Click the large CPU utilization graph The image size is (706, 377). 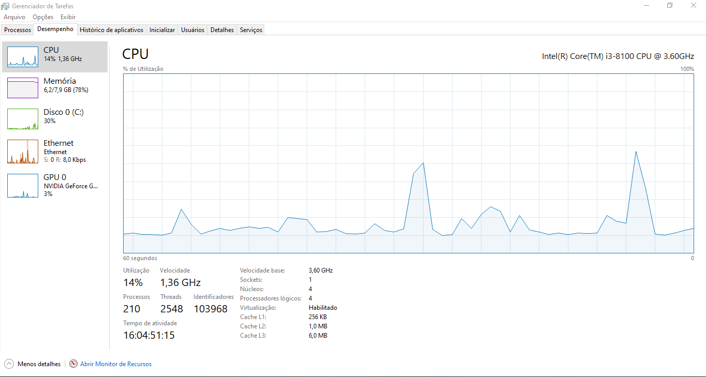point(408,163)
